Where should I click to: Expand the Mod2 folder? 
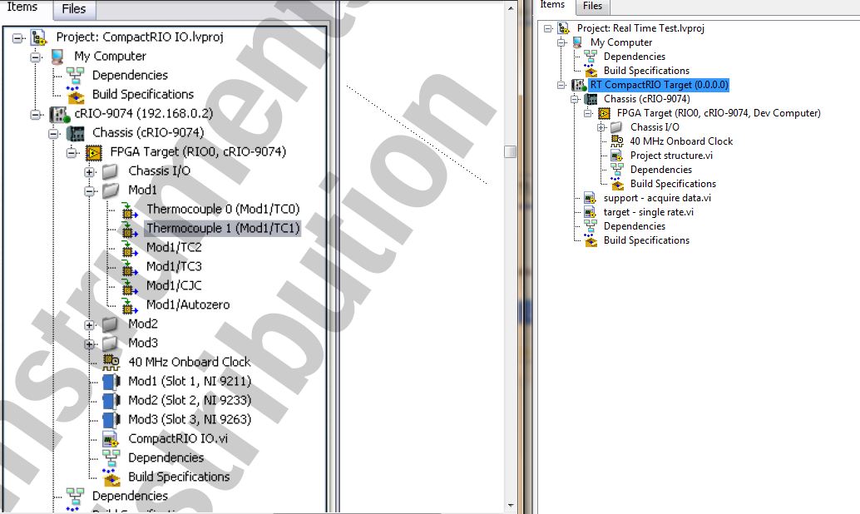coord(89,325)
